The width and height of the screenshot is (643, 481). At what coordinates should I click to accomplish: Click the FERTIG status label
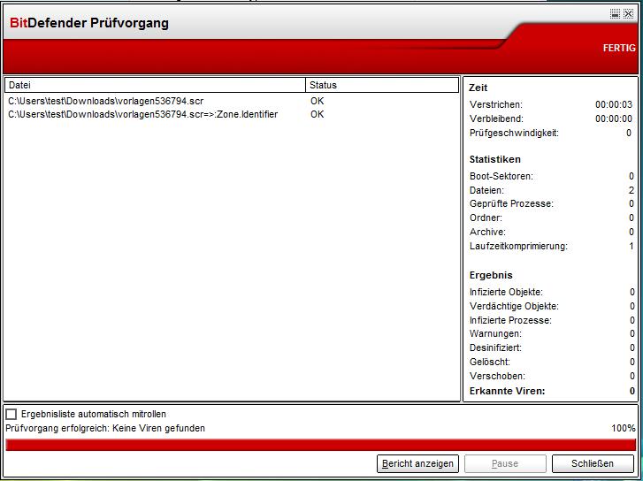pos(619,48)
